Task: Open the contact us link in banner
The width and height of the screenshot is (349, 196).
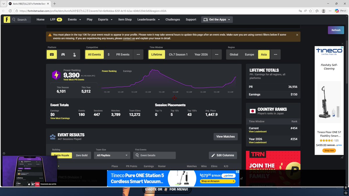Action: [x=129, y=38]
